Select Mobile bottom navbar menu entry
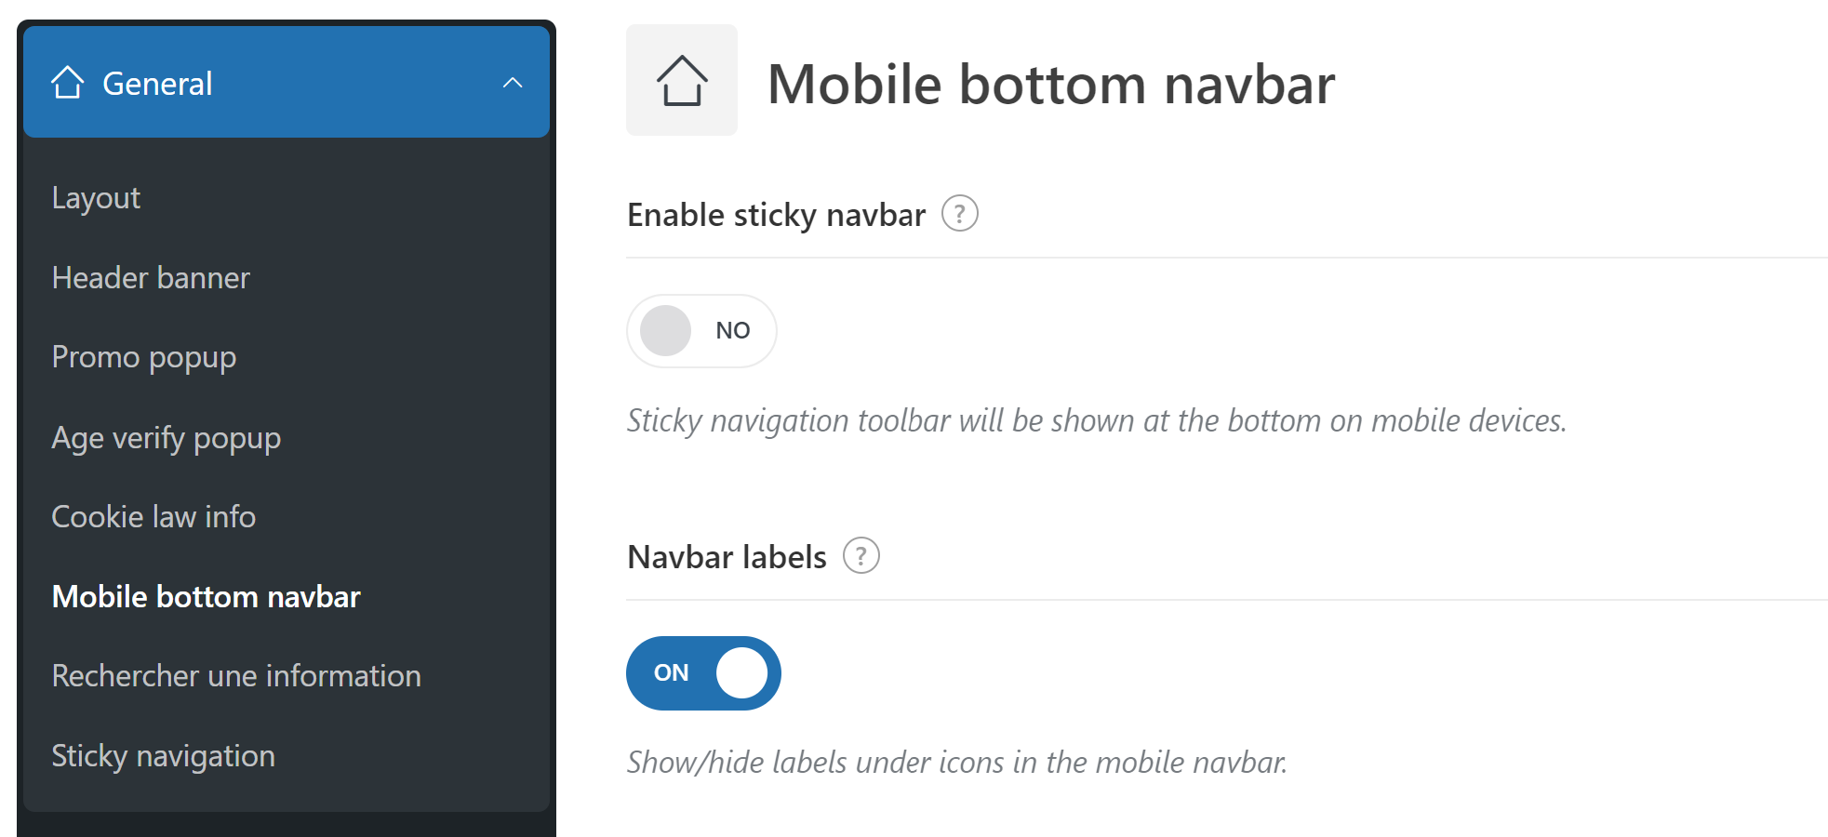 [206, 597]
